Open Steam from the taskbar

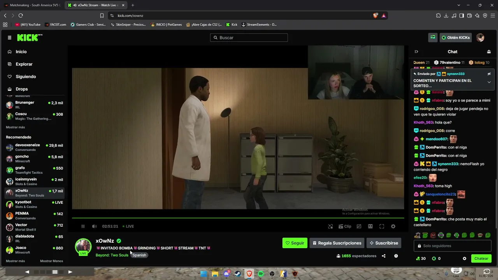click(x=238, y=274)
